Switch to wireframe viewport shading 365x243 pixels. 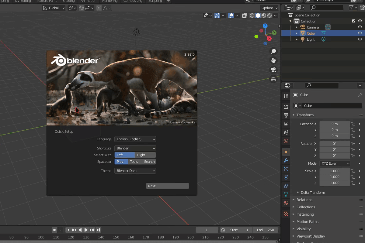tap(252, 15)
